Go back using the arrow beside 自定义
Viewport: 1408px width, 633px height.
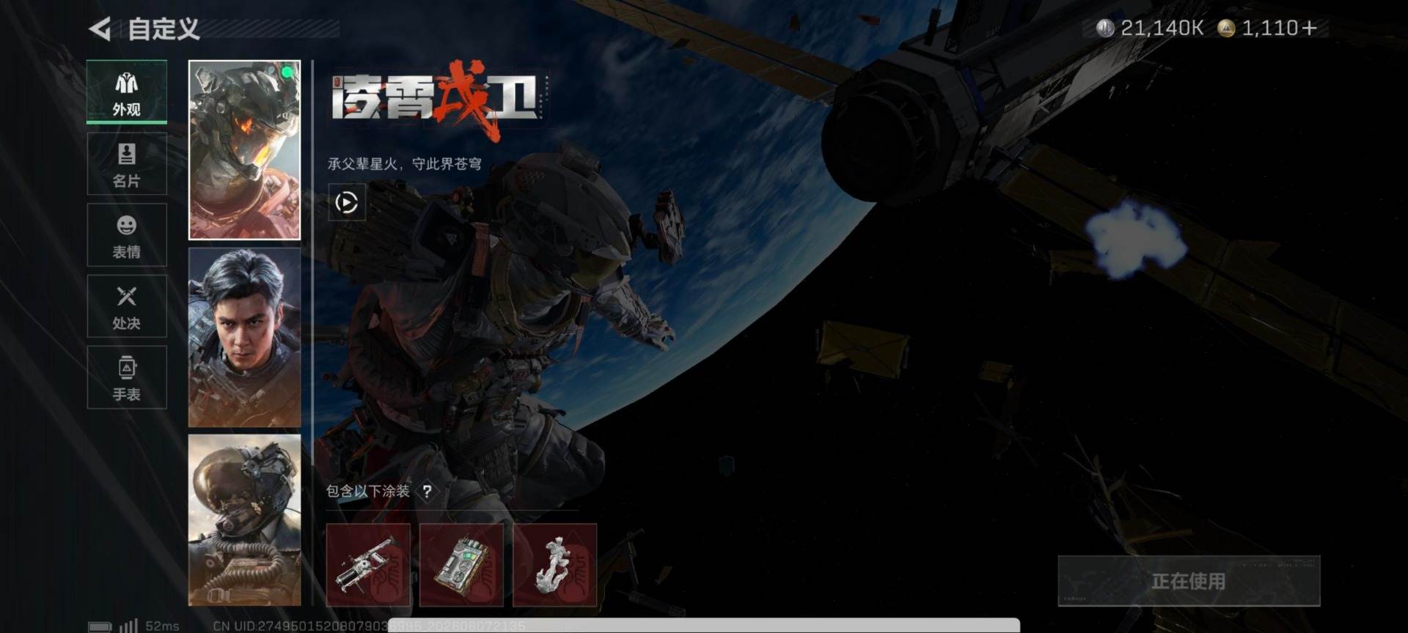click(100, 29)
